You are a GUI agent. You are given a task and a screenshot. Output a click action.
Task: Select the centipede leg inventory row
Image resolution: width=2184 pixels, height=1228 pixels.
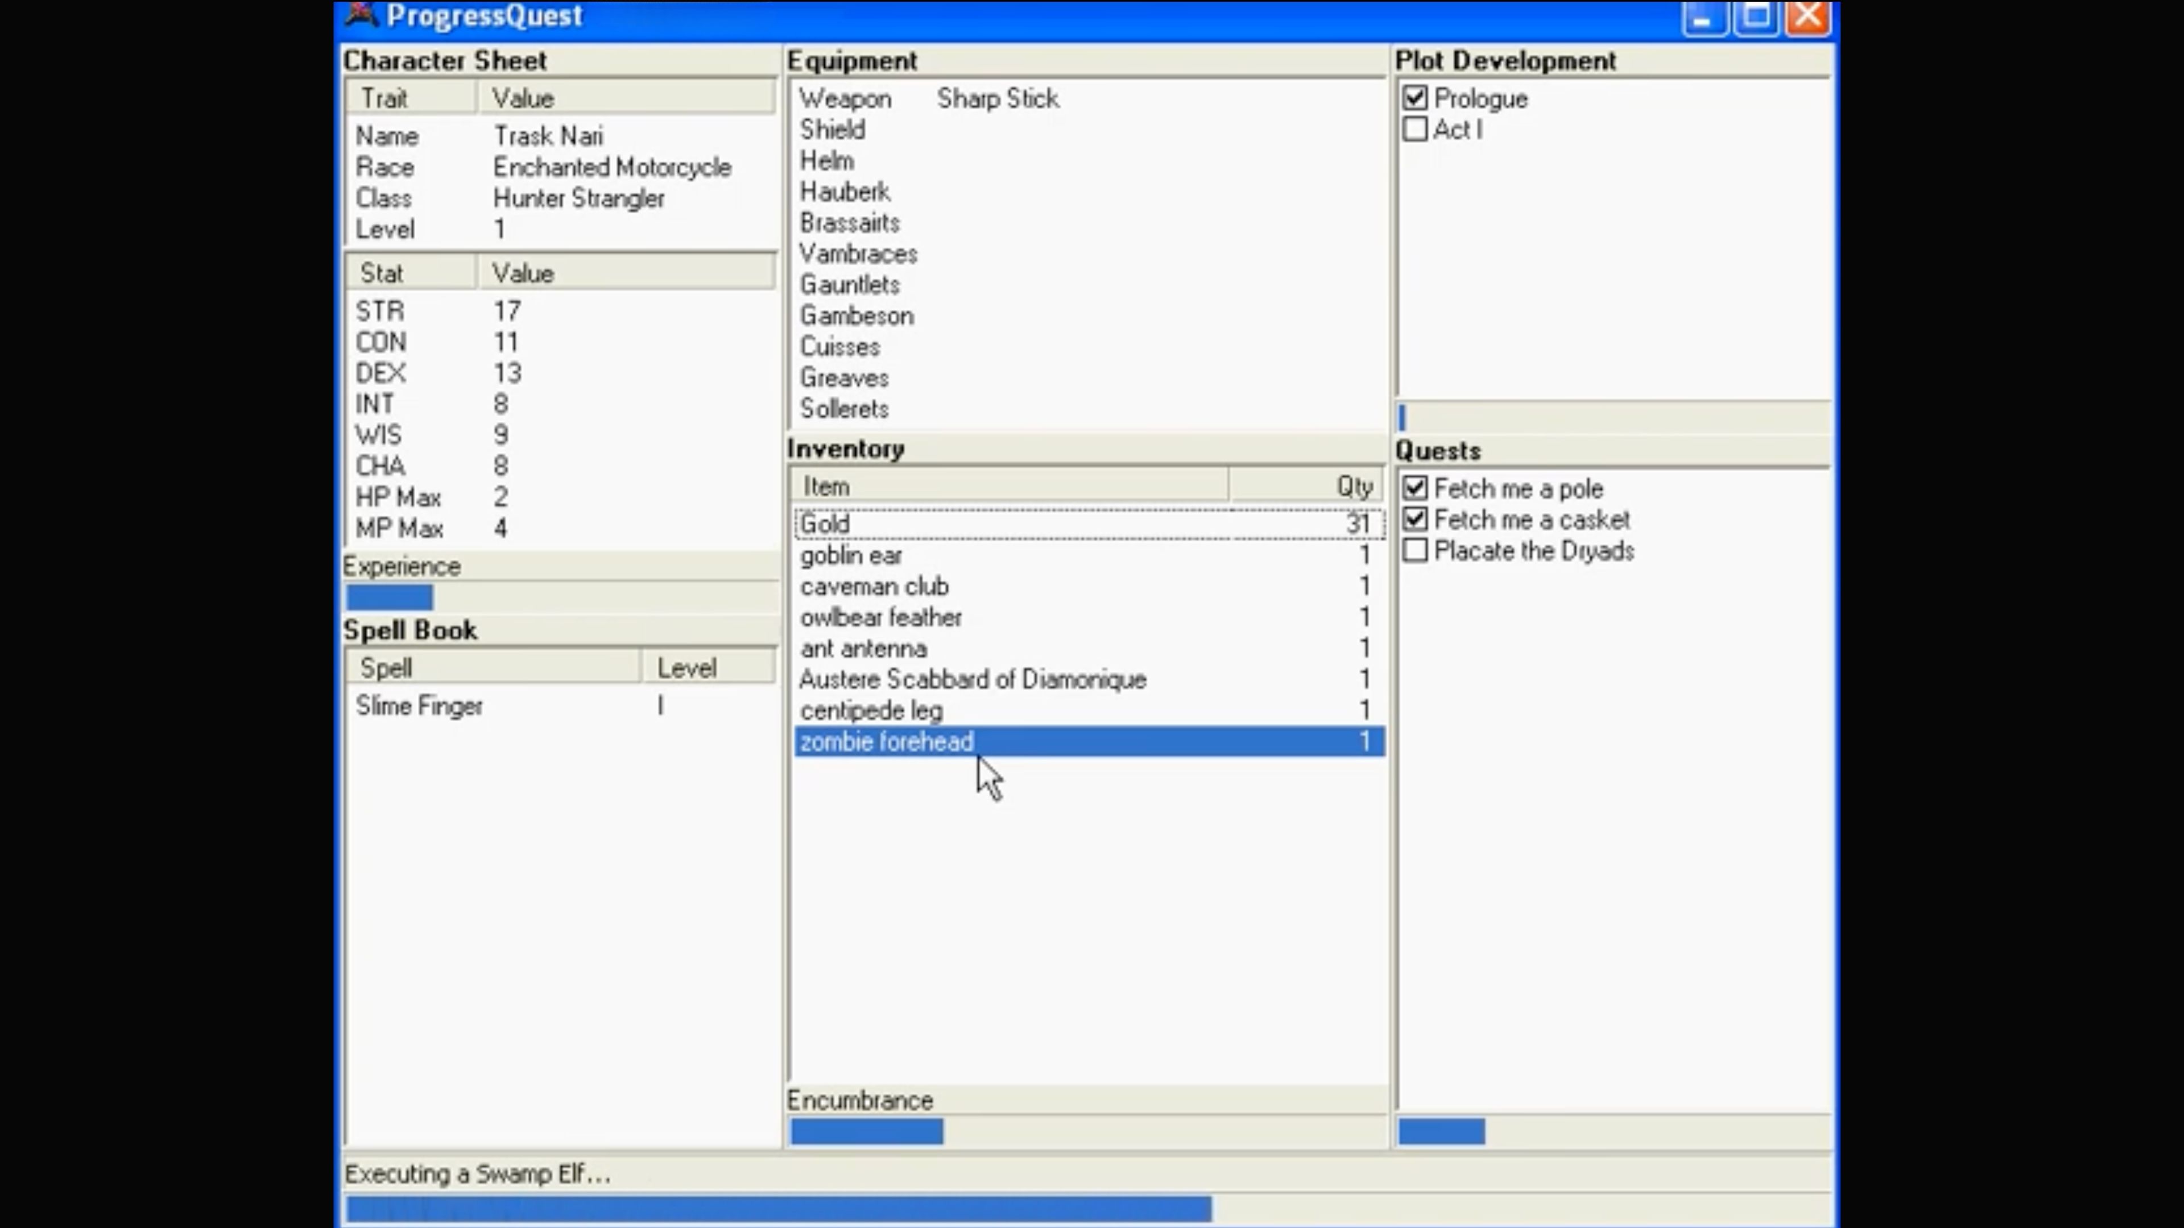coord(1090,710)
